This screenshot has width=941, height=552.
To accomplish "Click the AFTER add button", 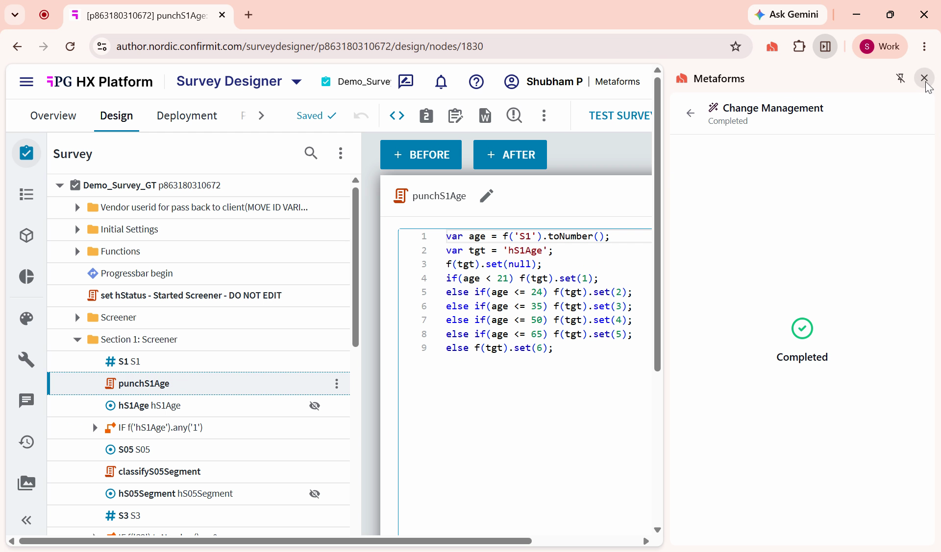I will pos(510,155).
